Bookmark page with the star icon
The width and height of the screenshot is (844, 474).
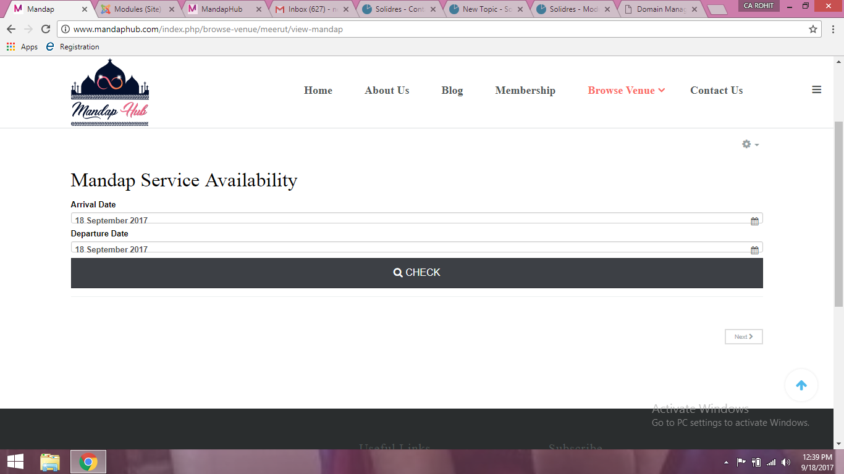[813, 29]
